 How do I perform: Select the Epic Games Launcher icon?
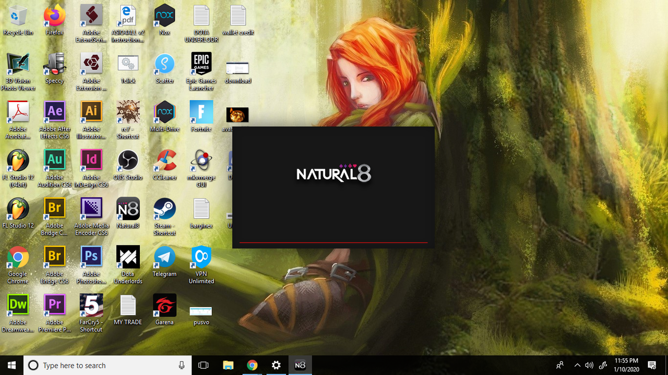pyautogui.click(x=201, y=72)
